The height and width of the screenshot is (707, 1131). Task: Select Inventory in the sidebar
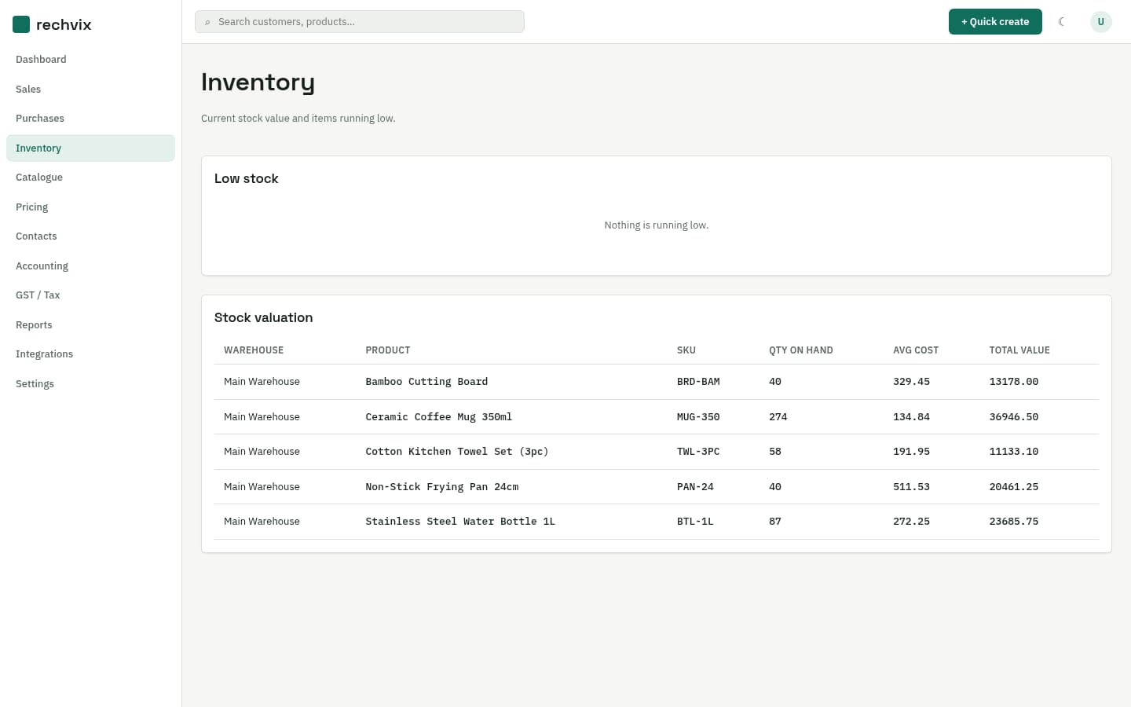pyautogui.click(x=90, y=148)
